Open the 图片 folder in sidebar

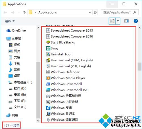(x=14, y=51)
